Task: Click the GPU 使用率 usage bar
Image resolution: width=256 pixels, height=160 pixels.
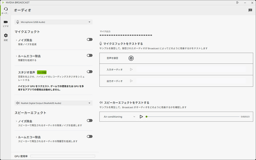Action: [63, 156]
